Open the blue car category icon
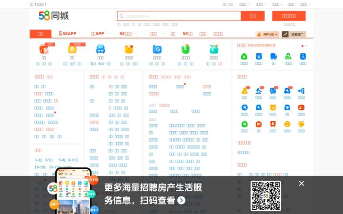The height and width of the screenshot is (214, 343). [101, 49]
